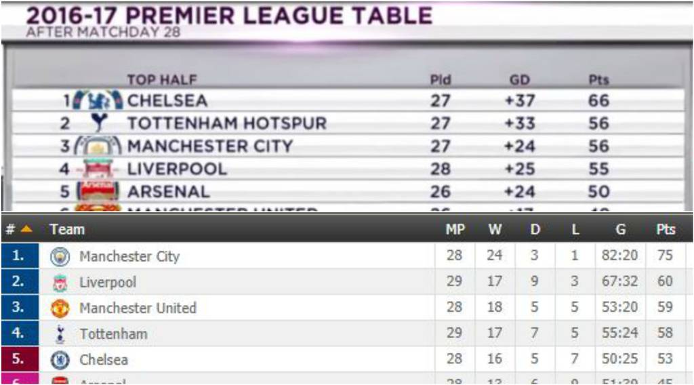Viewport: 694px width, 385px height.
Task: Sort table by Team column header
Action: click(x=67, y=229)
